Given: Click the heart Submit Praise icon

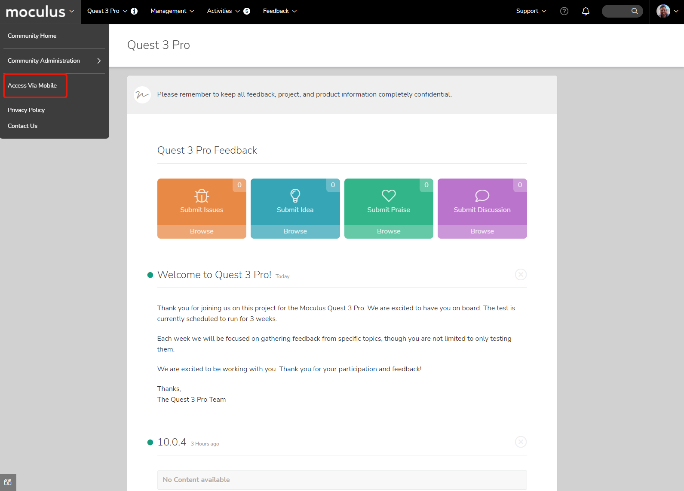Looking at the screenshot, I should point(389,196).
